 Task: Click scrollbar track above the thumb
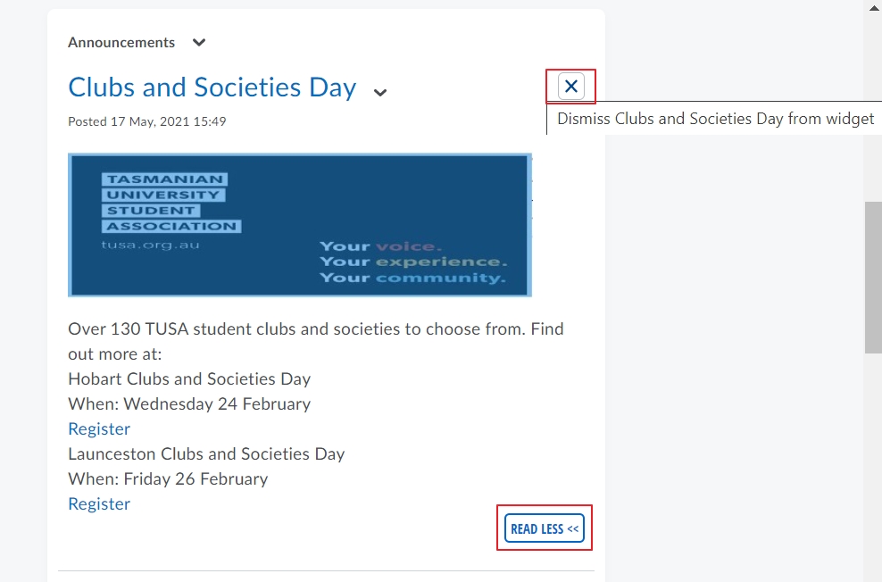click(873, 107)
